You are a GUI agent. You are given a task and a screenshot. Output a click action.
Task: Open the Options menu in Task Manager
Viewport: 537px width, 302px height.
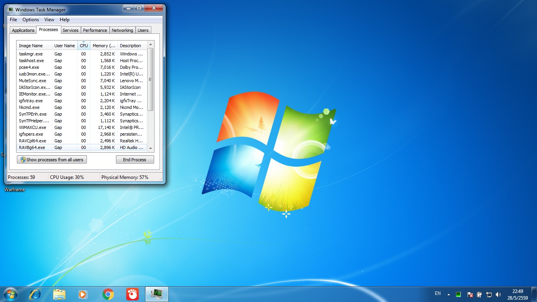pyautogui.click(x=31, y=20)
